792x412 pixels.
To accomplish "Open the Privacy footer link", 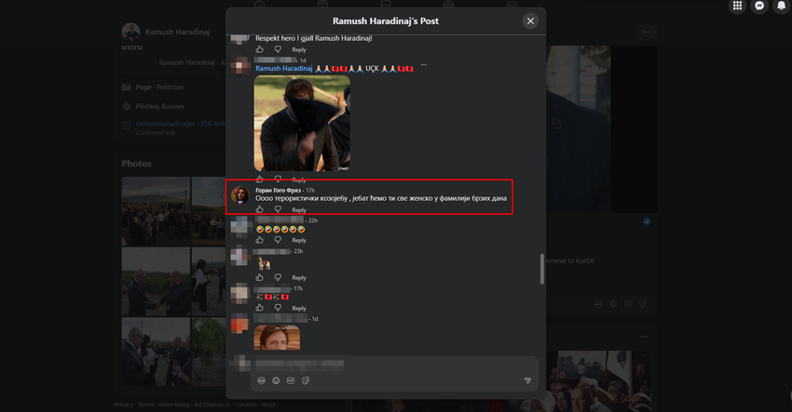I will (x=124, y=405).
